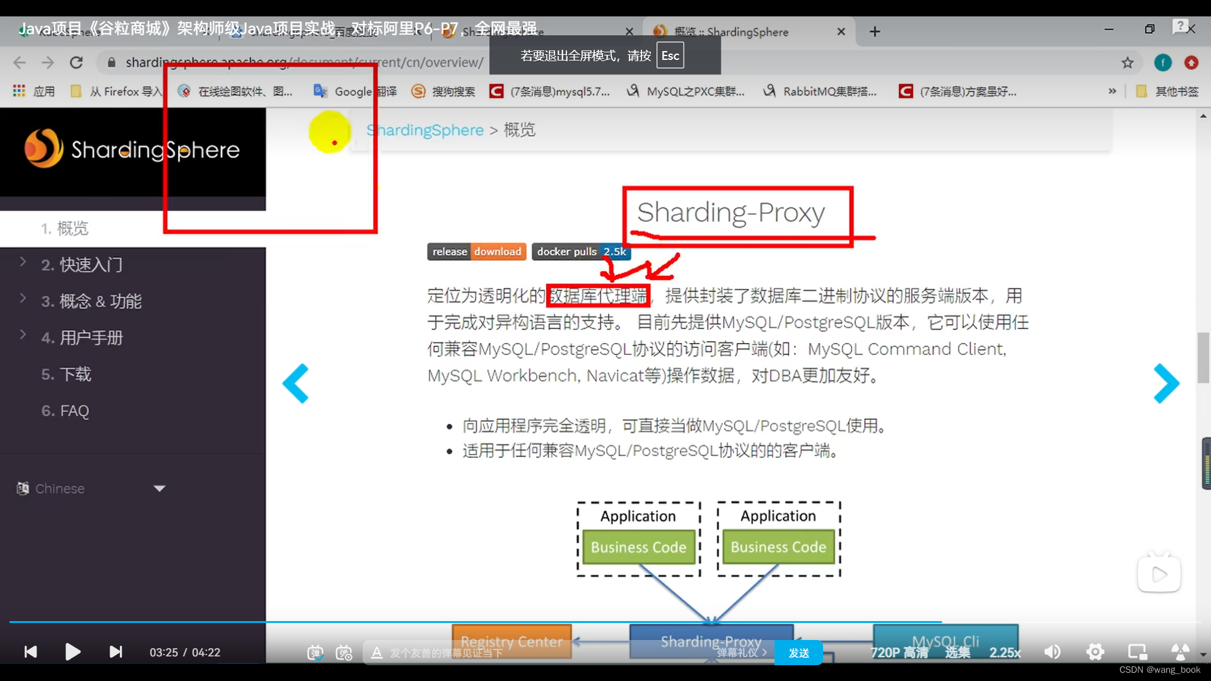Seek on the video progress bar
The height and width of the screenshot is (681, 1211).
(605, 622)
